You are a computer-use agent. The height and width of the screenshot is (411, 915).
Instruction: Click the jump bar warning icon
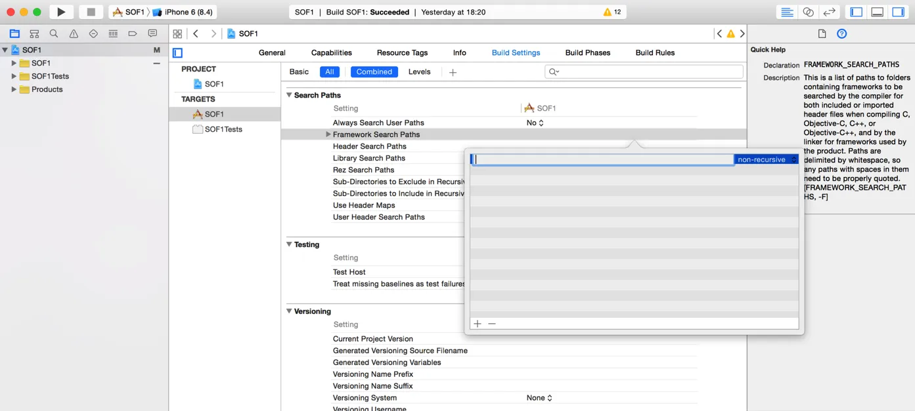point(730,33)
